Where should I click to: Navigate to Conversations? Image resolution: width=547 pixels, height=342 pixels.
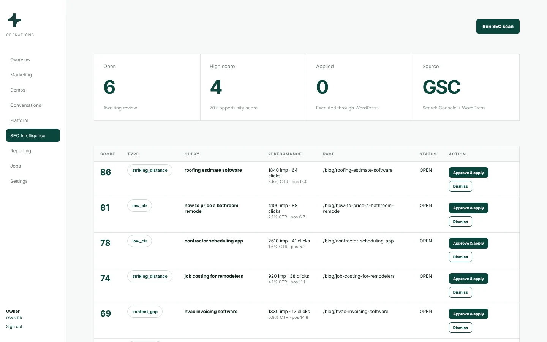click(x=33, y=105)
